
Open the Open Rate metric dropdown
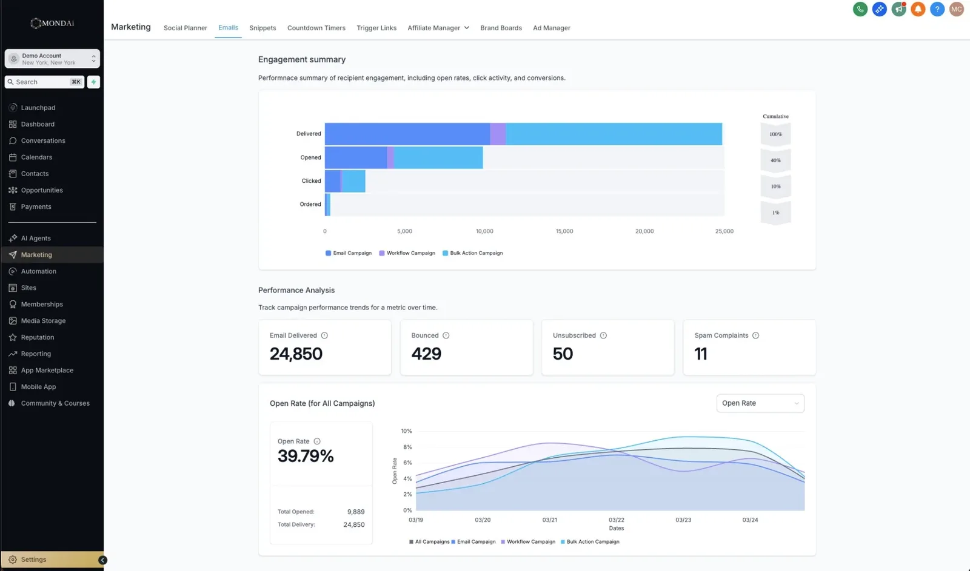pyautogui.click(x=760, y=403)
